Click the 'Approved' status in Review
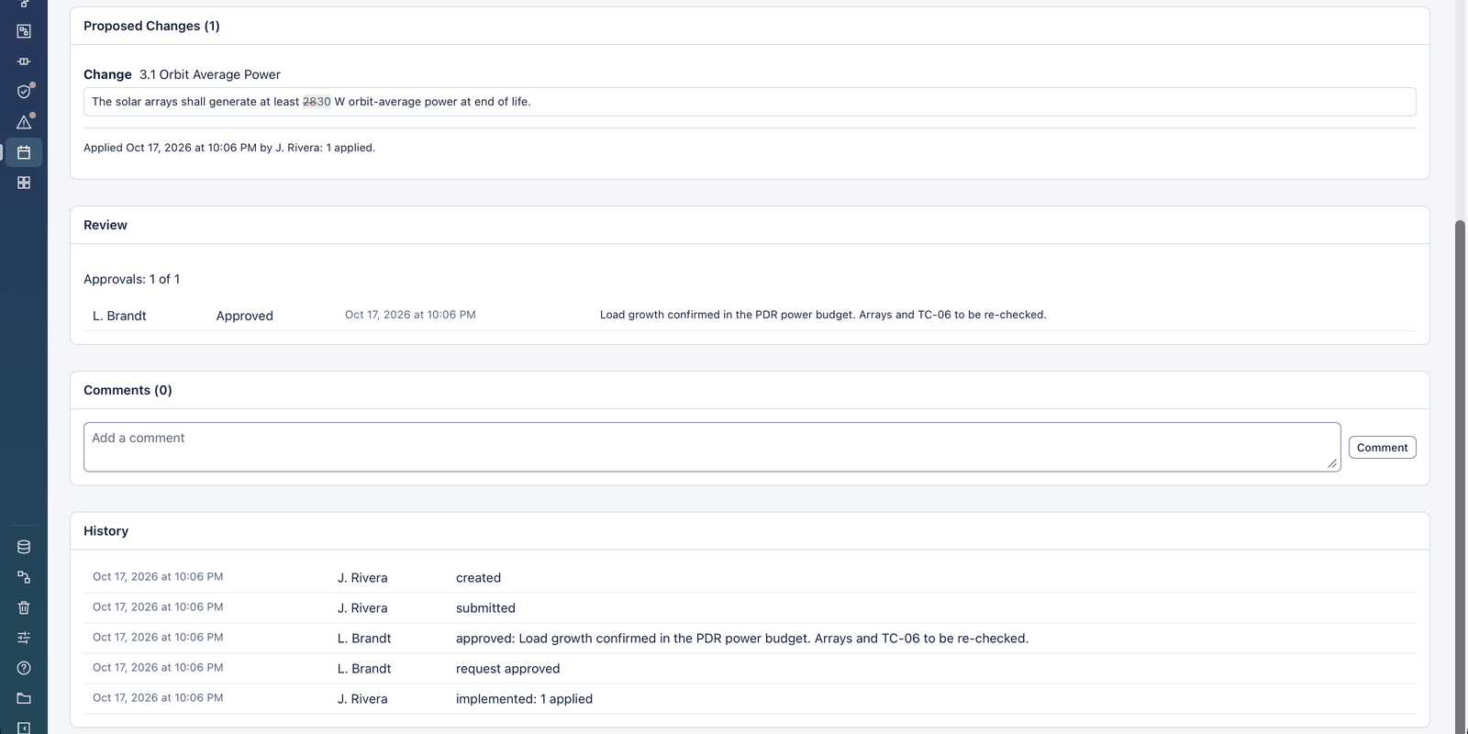Viewport: 1468px width, 734px height. [245, 316]
